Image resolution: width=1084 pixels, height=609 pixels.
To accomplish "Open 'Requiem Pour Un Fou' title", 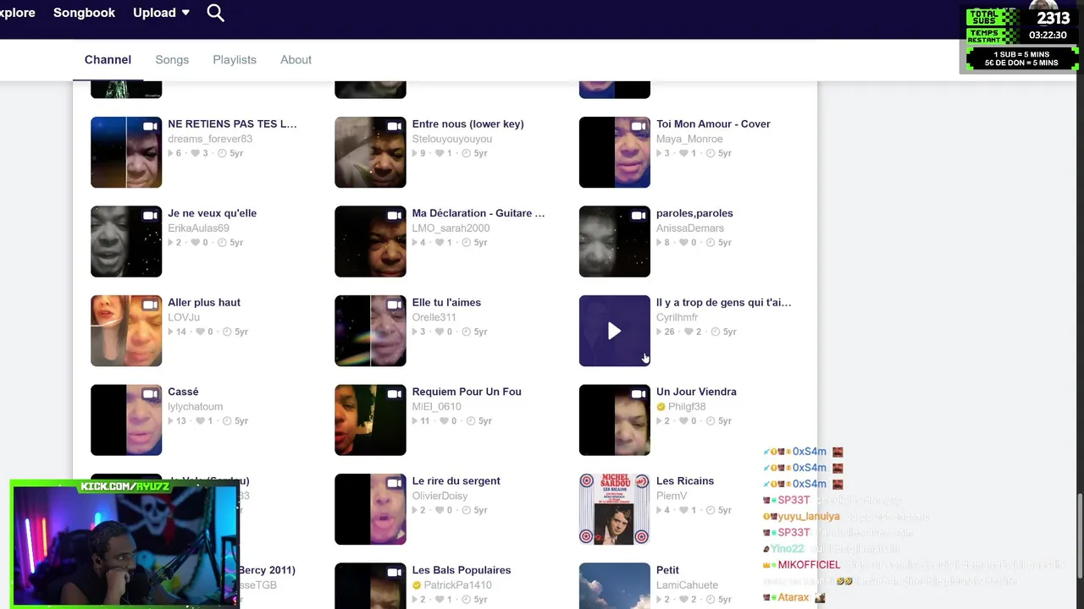I will click(x=467, y=392).
